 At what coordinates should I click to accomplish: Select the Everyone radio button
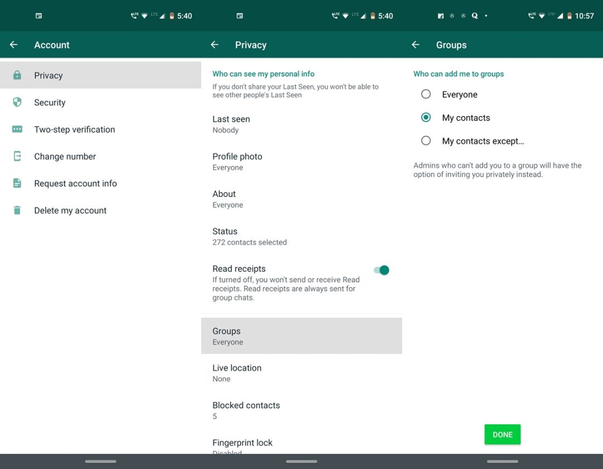425,94
